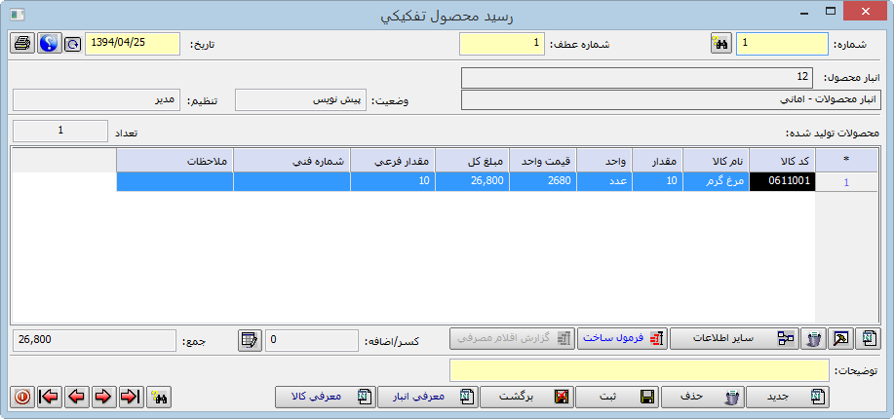
Task: Click the hammer tool icon below the table
Action: [841, 339]
